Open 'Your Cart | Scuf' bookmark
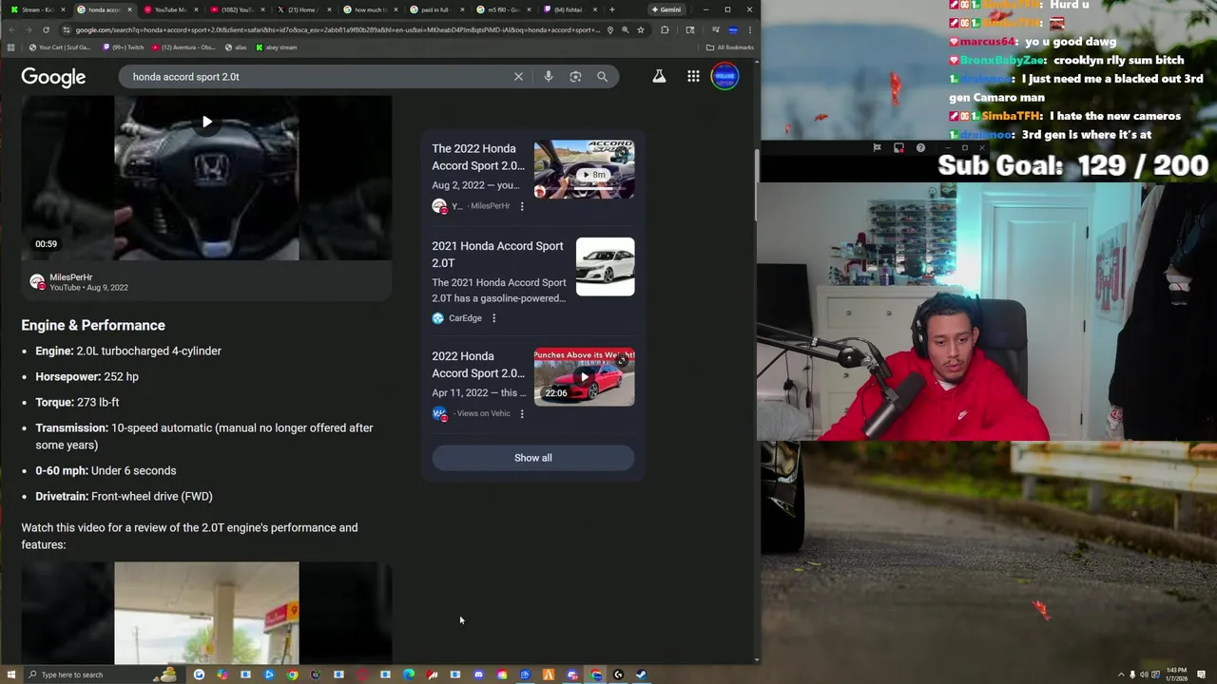Image resolution: width=1217 pixels, height=684 pixels. point(60,47)
